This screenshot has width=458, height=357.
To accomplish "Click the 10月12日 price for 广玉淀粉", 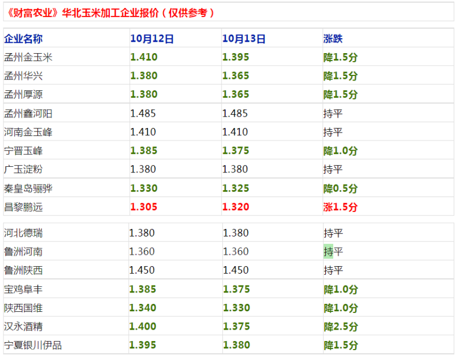I will (143, 169).
